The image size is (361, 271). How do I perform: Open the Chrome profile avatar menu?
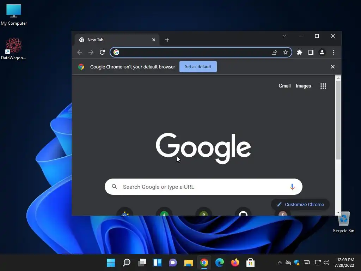[x=322, y=52]
